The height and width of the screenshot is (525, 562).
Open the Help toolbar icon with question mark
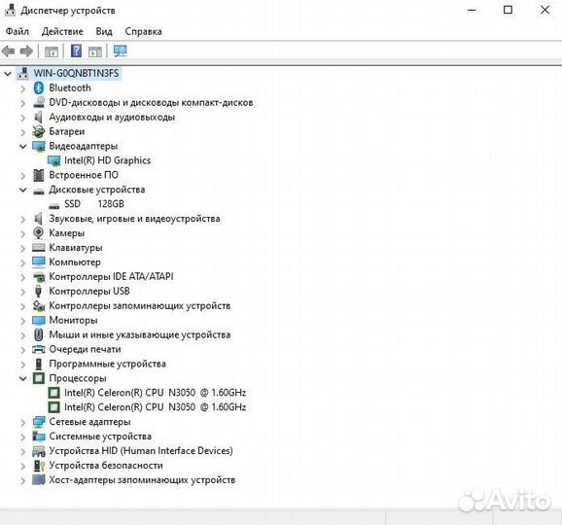pos(76,51)
